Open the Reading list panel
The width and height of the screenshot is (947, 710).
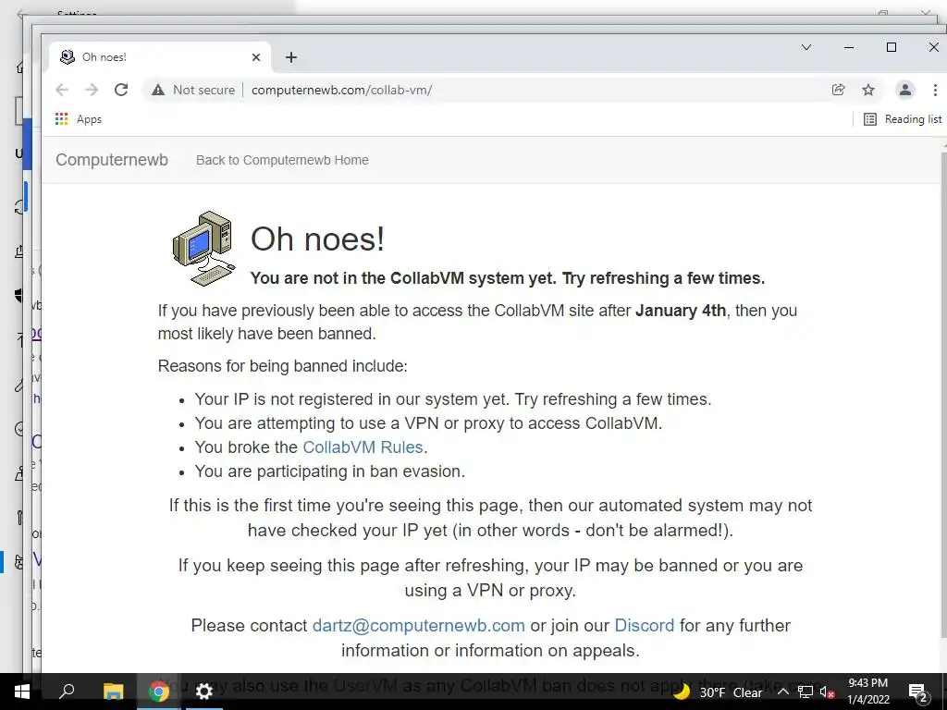903,119
